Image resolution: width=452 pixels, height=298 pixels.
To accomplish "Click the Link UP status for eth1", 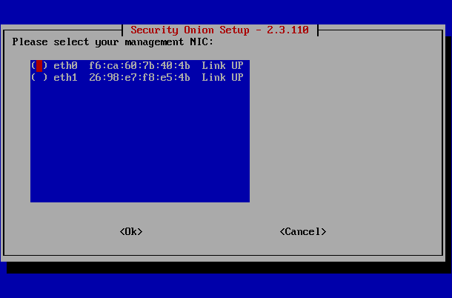I will point(222,78).
